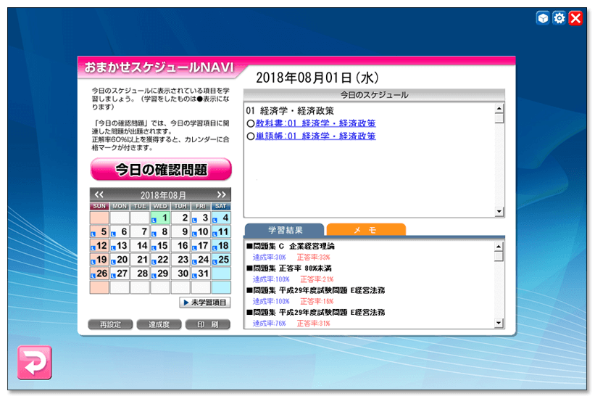Screen dimensions: 595x399
Task: Click the pink return arrow button
Action: [35, 362]
